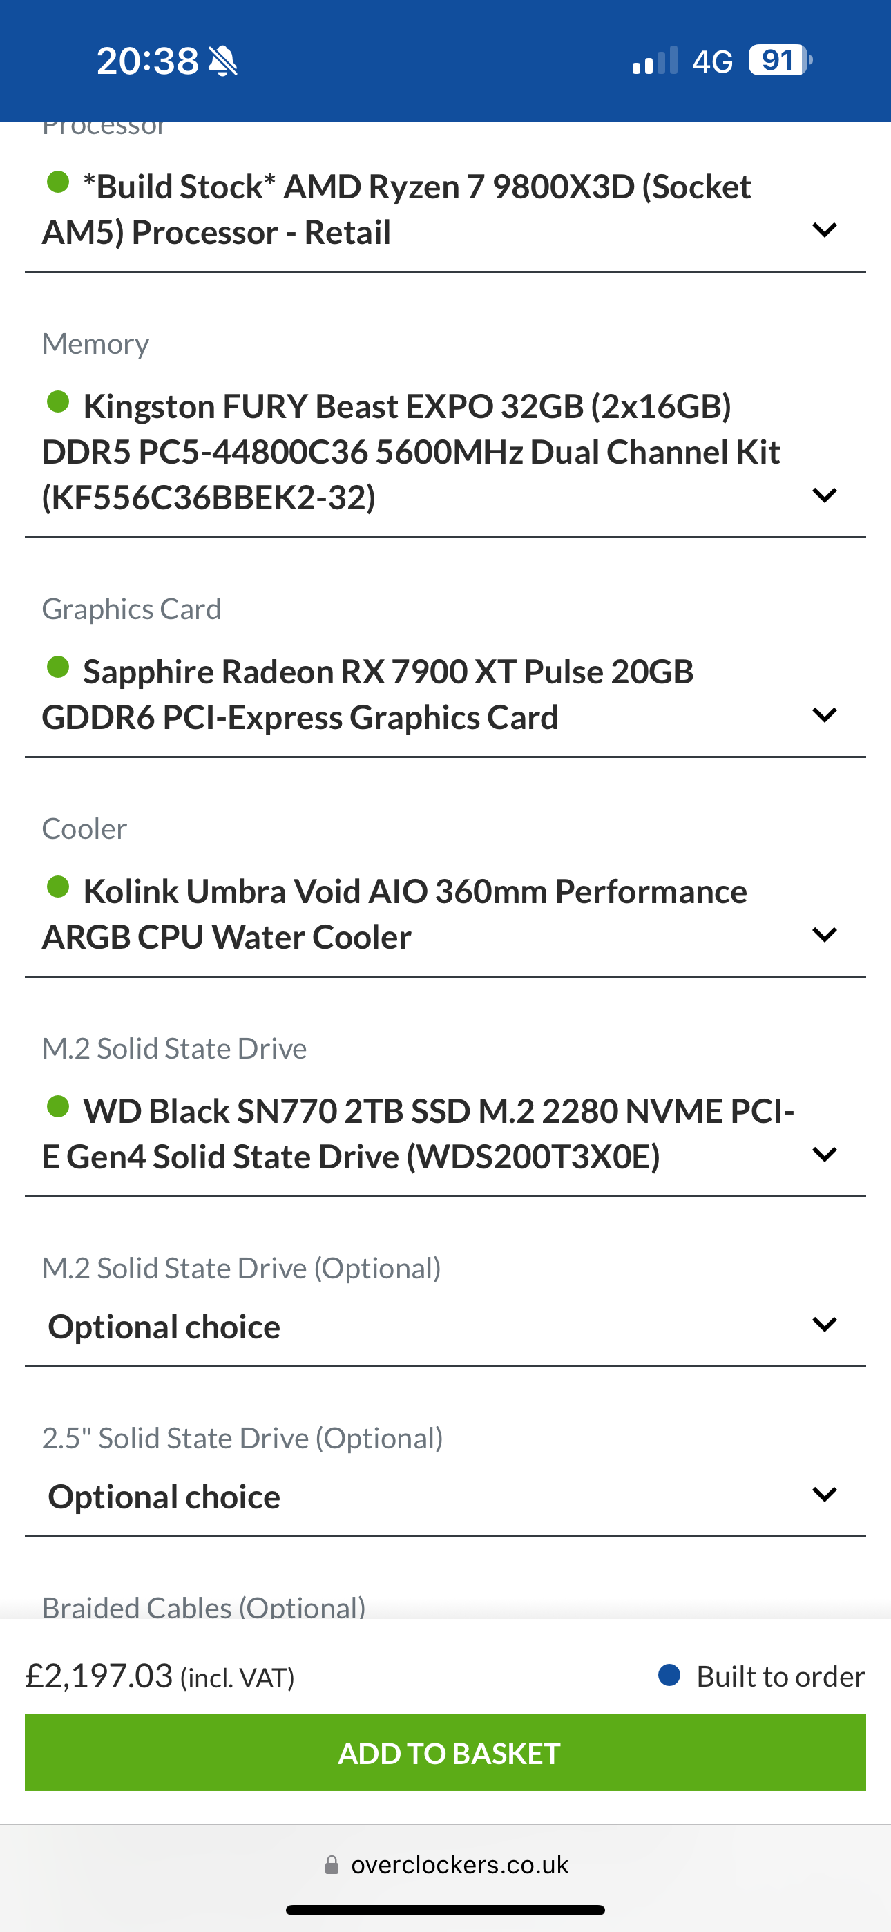The image size is (891, 1932).
Task: Open the Memory selection dropdown arrow
Action: (x=824, y=495)
